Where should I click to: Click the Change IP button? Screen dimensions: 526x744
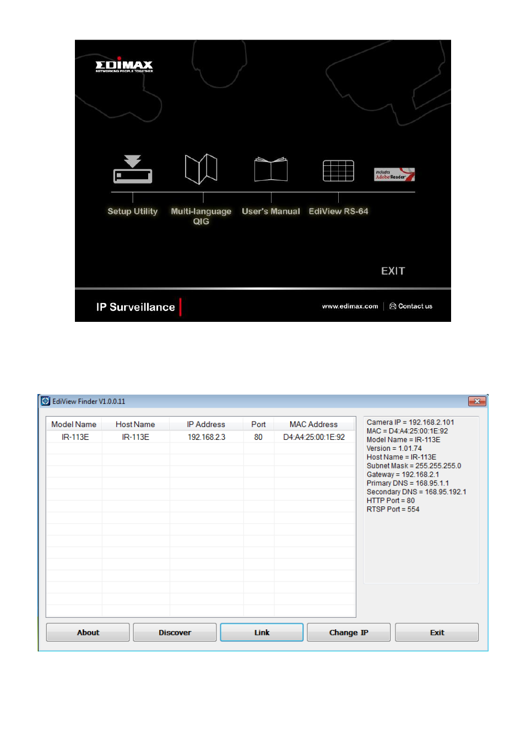349,633
